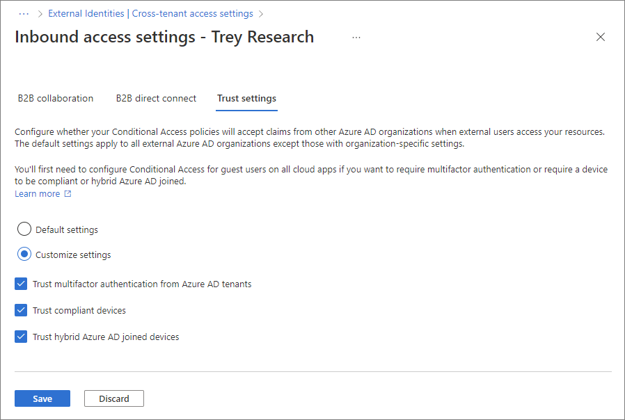Click the chevron after Cross-tenant access settings
The width and height of the screenshot is (625, 420).
(261, 13)
